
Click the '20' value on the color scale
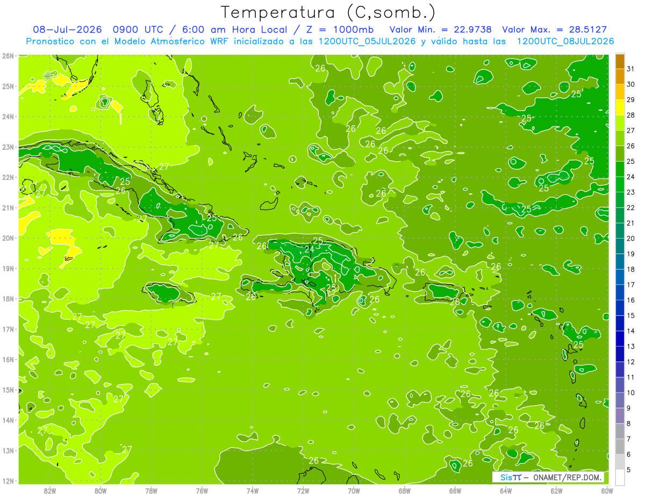coord(630,238)
